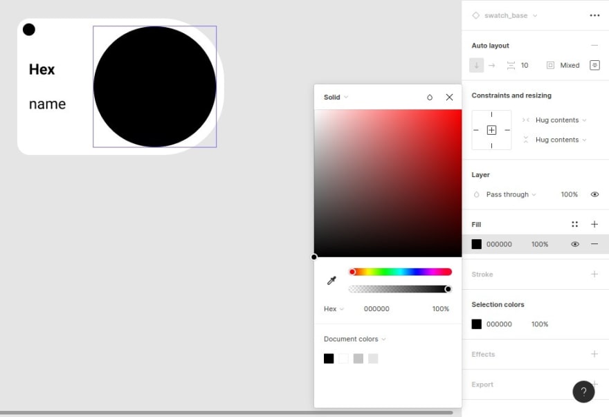Click the Export section label
This screenshot has height=417, width=609.
tap(482, 384)
